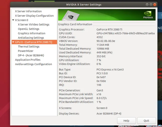Screen dimensions: 162x127
Task: Open Antialiasing Settings page
Action: pyautogui.click(x=31, y=38)
